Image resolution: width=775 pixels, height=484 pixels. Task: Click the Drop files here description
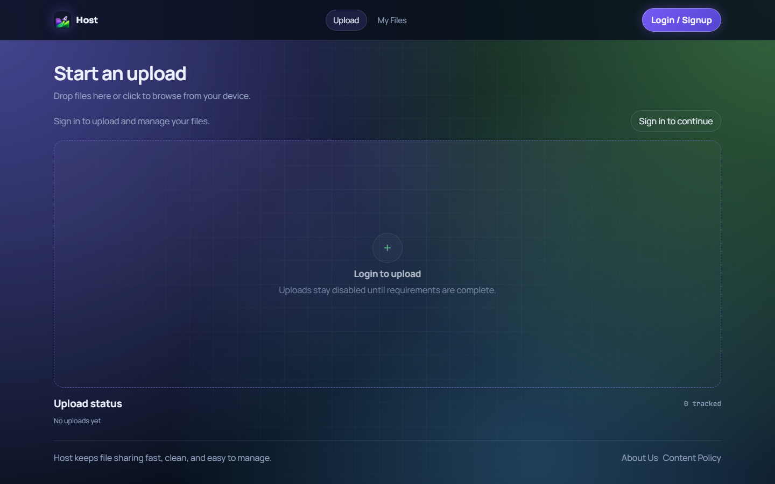pyautogui.click(x=152, y=96)
